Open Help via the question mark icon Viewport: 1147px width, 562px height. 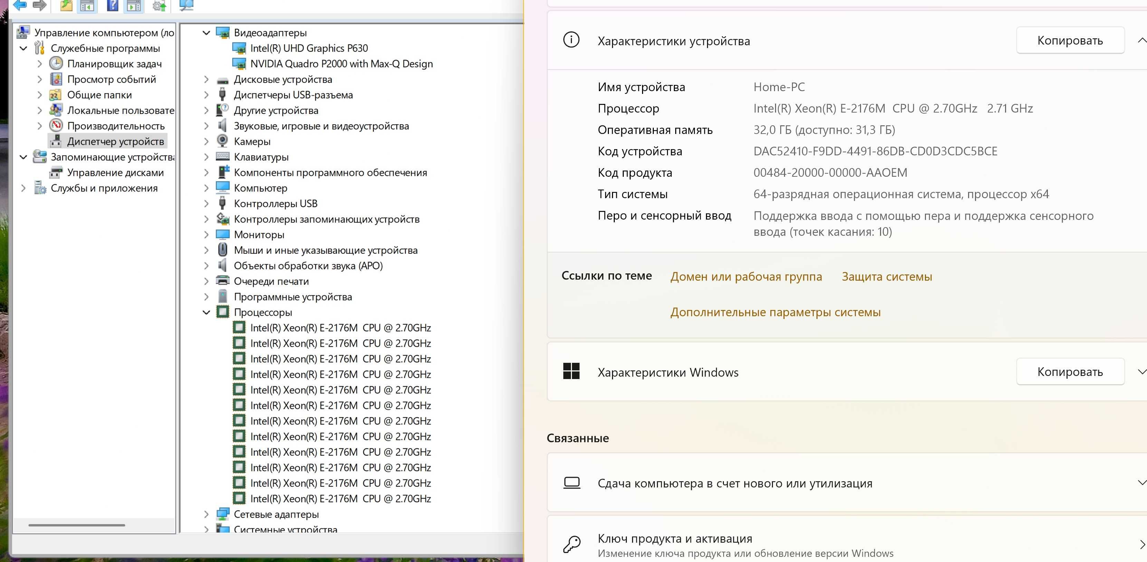tap(113, 5)
